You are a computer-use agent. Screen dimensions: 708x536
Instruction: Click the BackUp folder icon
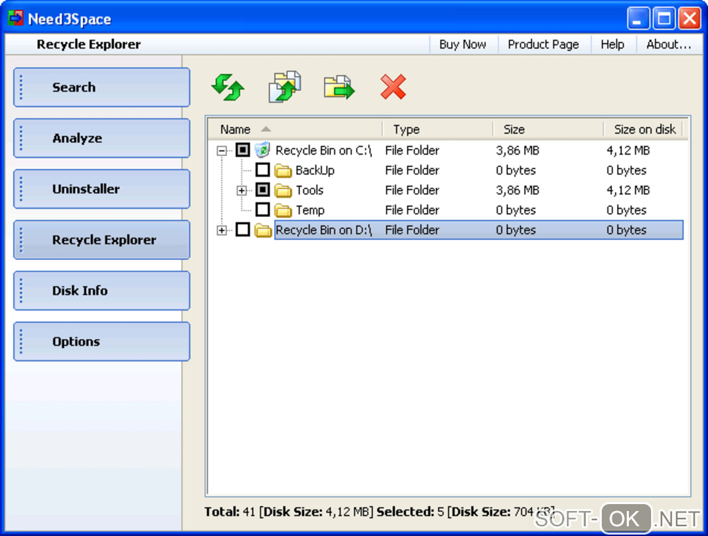(x=283, y=171)
